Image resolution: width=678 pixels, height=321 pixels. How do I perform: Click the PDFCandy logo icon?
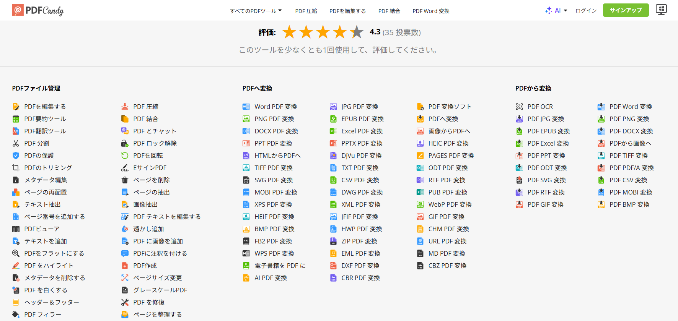click(18, 10)
